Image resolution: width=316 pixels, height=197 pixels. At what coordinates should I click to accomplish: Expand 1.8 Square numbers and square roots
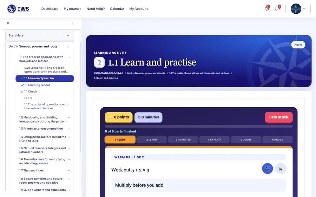(x=69, y=179)
